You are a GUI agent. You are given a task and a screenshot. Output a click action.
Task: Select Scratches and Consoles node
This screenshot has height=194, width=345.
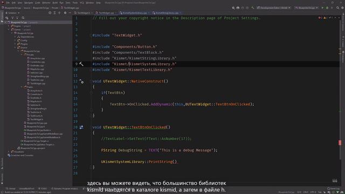point(23,155)
